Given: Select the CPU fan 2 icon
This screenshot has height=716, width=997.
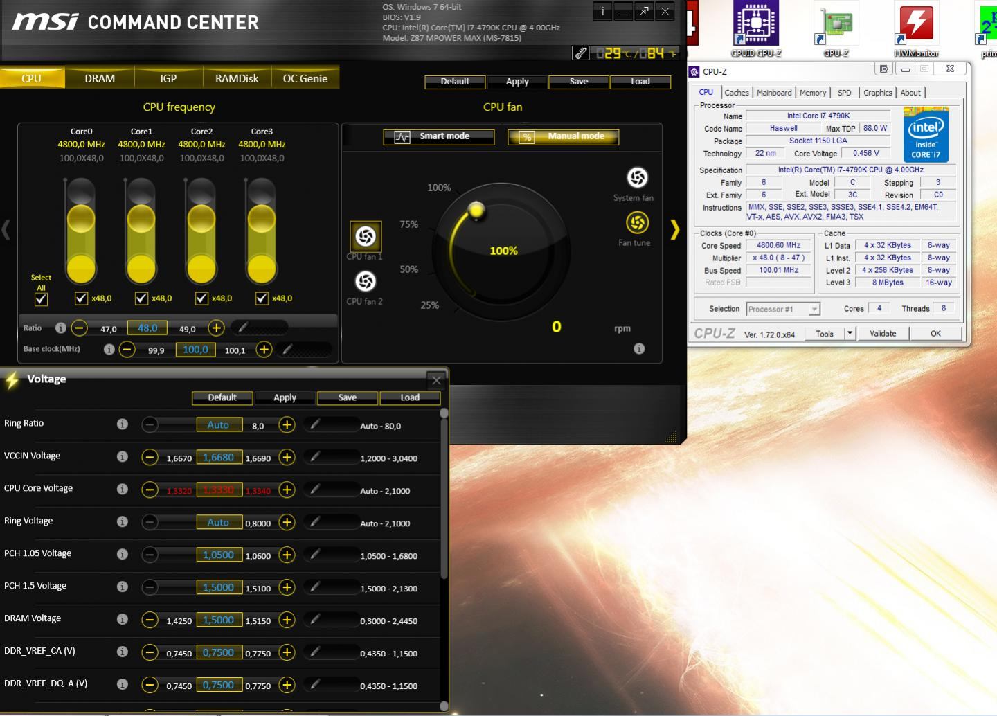Looking at the screenshot, I should [366, 281].
